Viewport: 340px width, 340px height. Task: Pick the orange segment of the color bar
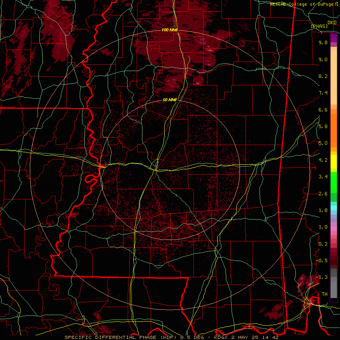coord(334,130)
